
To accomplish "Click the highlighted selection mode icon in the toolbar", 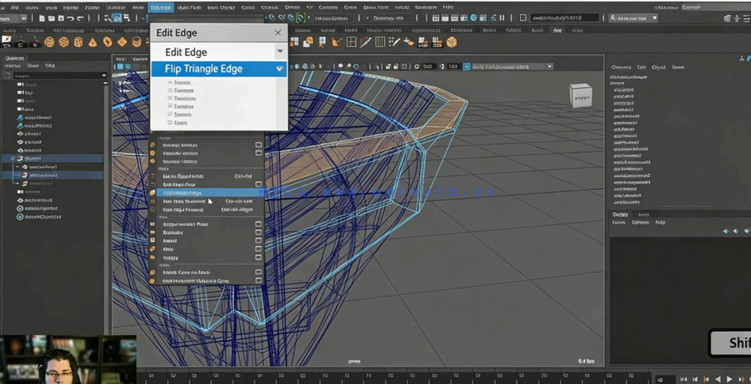I will (117, 18).
